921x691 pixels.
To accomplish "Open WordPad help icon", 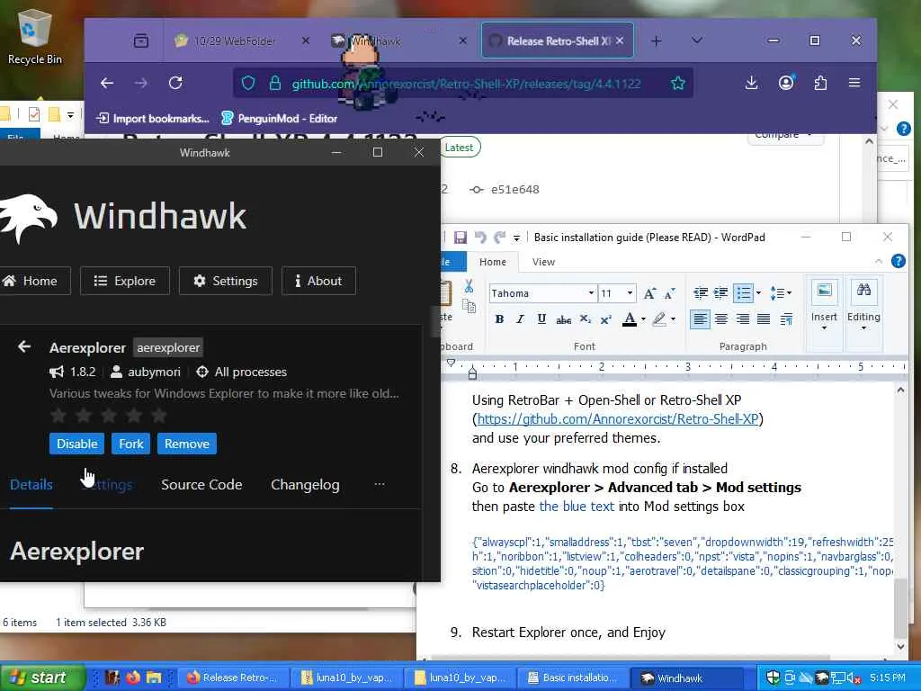I will click(899, 261).
